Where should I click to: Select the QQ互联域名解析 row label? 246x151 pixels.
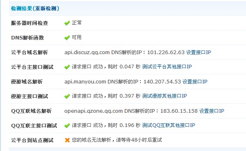[x=31, y=111]
